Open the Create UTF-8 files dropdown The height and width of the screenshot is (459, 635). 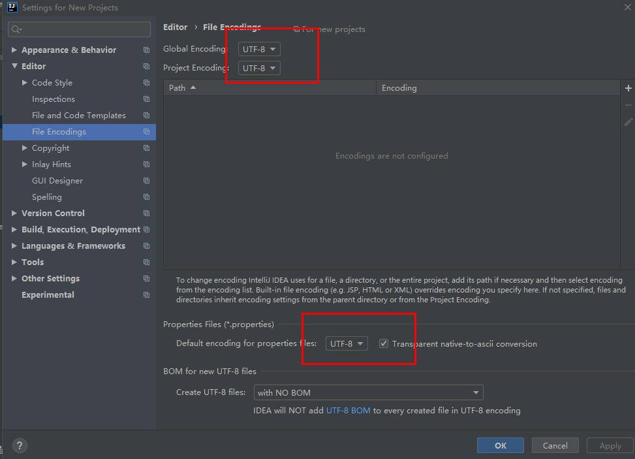(x=368, y=392)
